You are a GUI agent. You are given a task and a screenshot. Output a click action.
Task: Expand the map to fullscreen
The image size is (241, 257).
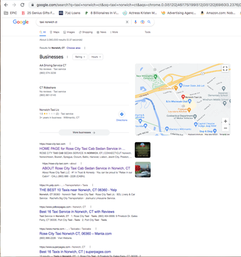[x=225, y=68]
